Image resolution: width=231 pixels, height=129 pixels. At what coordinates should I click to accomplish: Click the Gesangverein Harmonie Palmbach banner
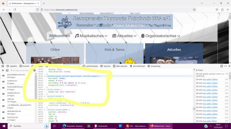(x=114, y=22)
